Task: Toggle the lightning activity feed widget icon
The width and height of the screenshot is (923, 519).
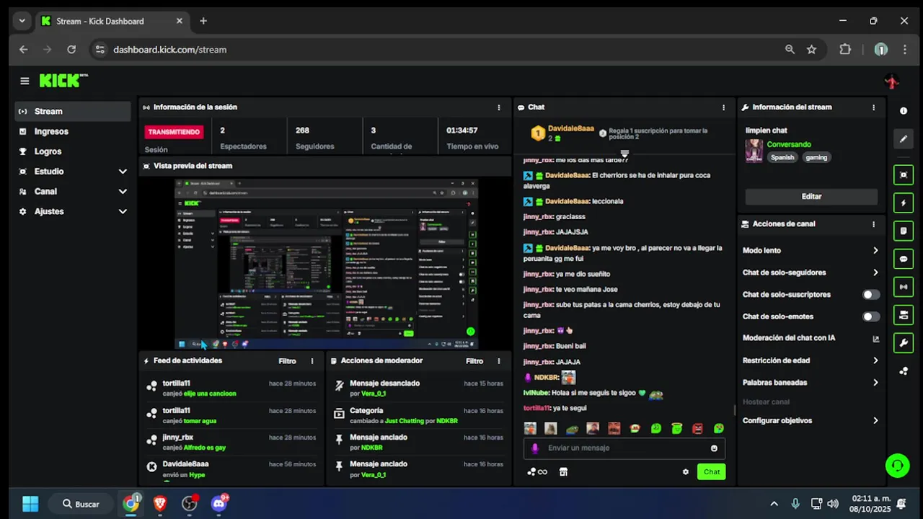Action: (904, 203)
